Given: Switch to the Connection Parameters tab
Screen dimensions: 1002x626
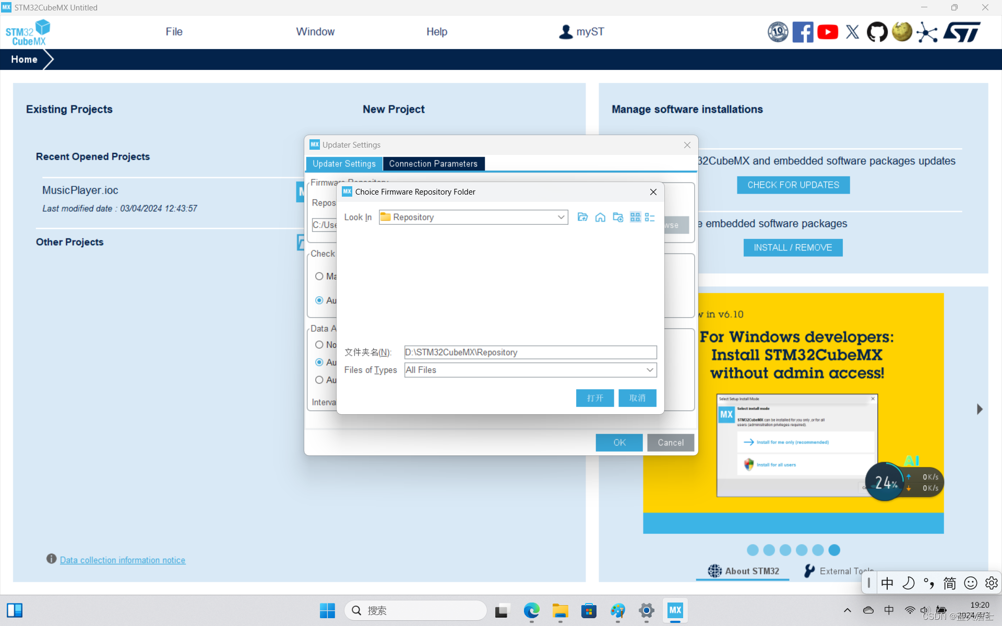Looking at the screenshot, I should (433, 164).
